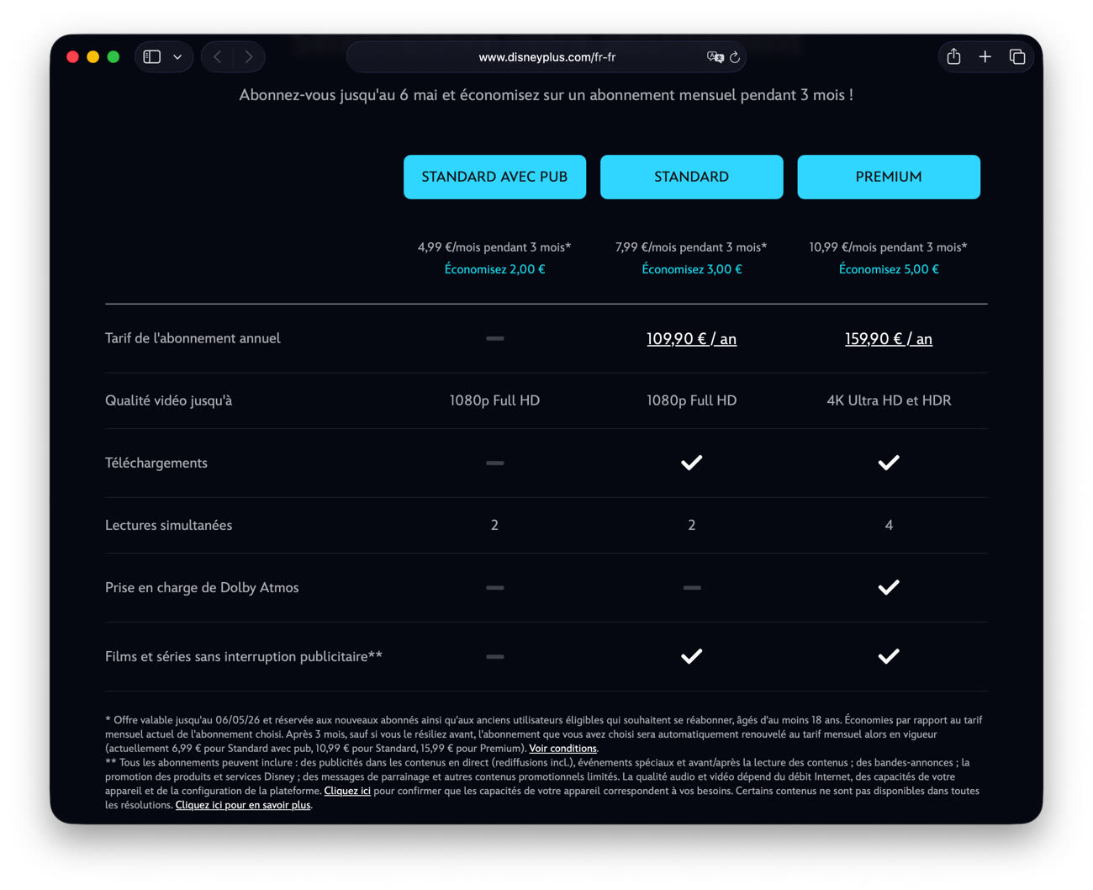This screenshot has height=890, width=1093.
Task: Go back to the previous page
Action: pos(218,57)
